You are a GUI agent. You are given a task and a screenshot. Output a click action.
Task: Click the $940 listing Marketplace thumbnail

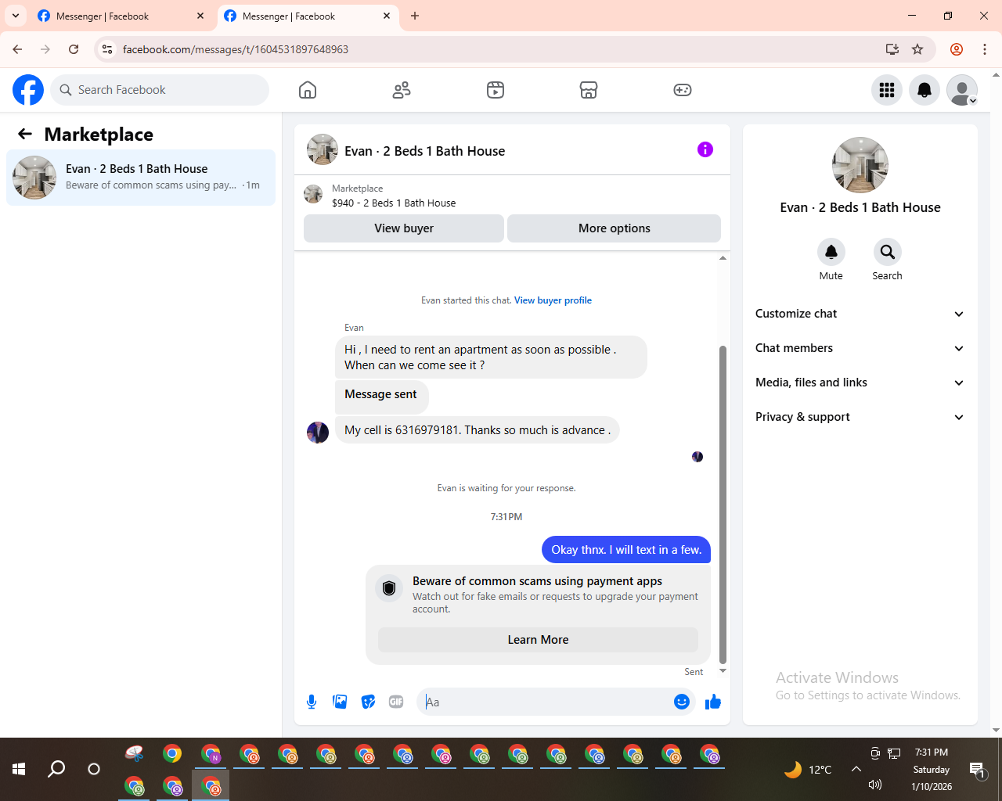(313, 194)
